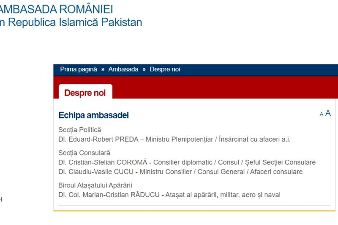The height and width of the screenshot is (225, 338).
Task: Select the Claudiu-Vasile CUCU entry
Action: tap(180, 172)
